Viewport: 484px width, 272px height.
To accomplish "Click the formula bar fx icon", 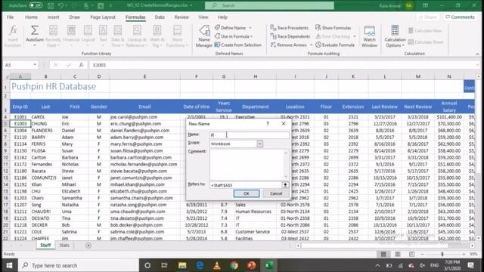I will pos(81,65).
